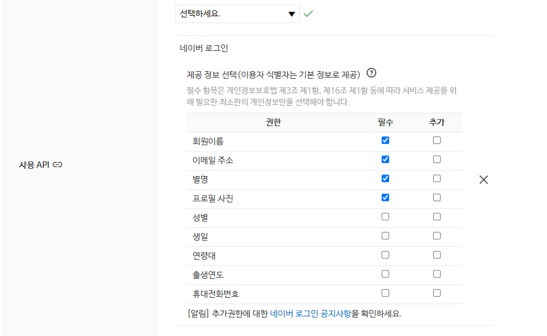Check 추가 checkbox for 출생연도
The height and width of the screenshot is (336, 547).
point(437,274)
